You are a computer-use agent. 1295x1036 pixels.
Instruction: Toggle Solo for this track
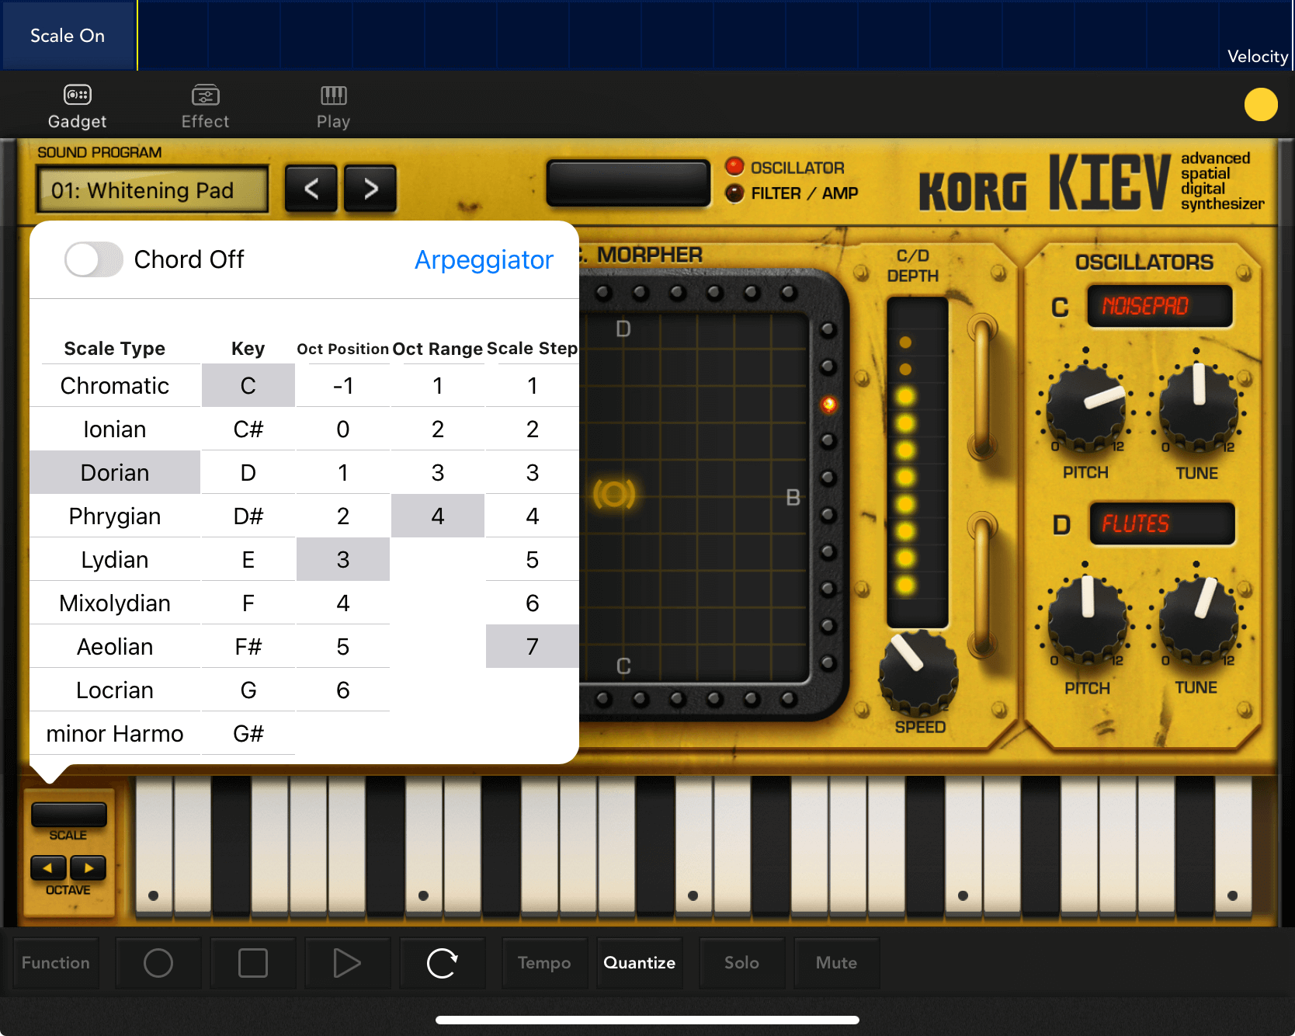click(742, 963)
